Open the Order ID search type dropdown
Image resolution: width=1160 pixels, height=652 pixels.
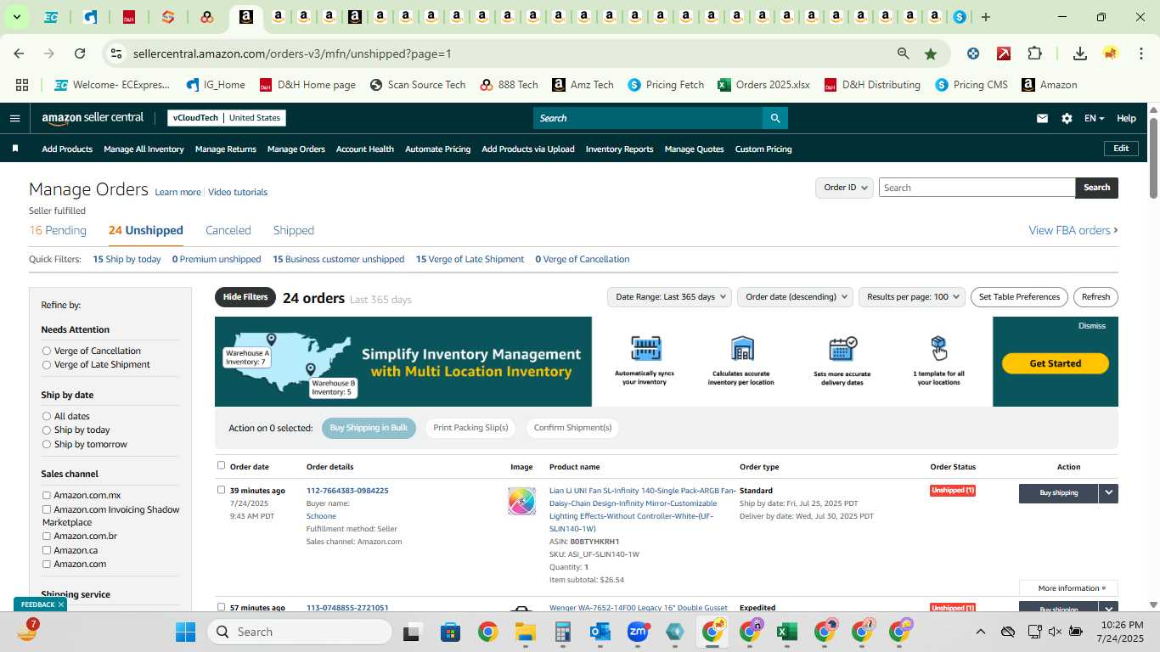click(x=844, y=188)
